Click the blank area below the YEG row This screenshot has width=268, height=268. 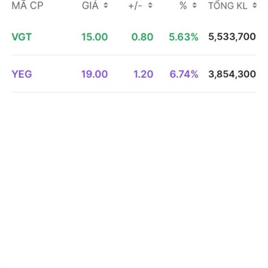click(134, 179)
